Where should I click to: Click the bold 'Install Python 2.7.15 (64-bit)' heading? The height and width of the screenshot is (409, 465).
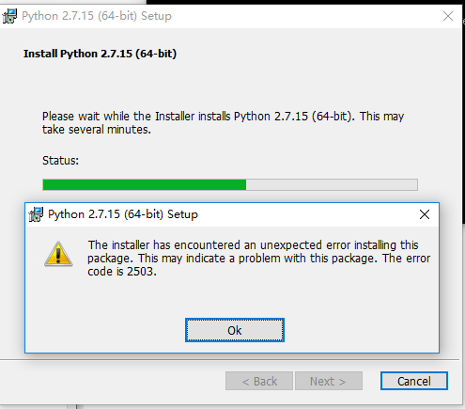pos(100,54)
